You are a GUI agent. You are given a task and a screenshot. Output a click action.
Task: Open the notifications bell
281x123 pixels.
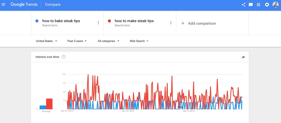267,5
